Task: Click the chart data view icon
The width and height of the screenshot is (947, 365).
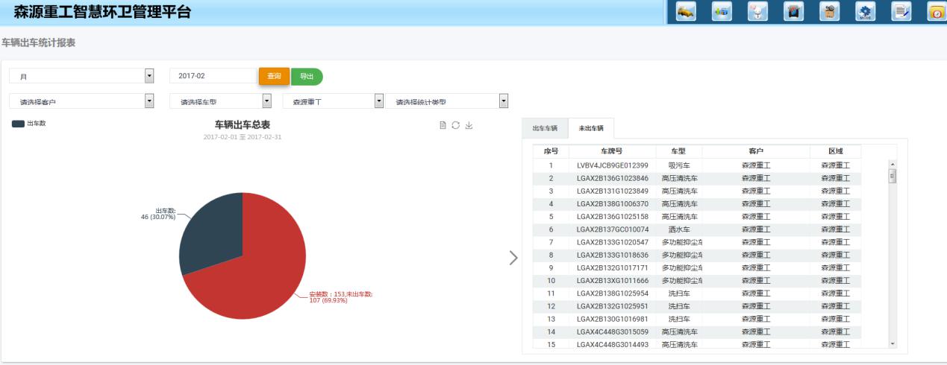Action: click(x=443, y=125)
